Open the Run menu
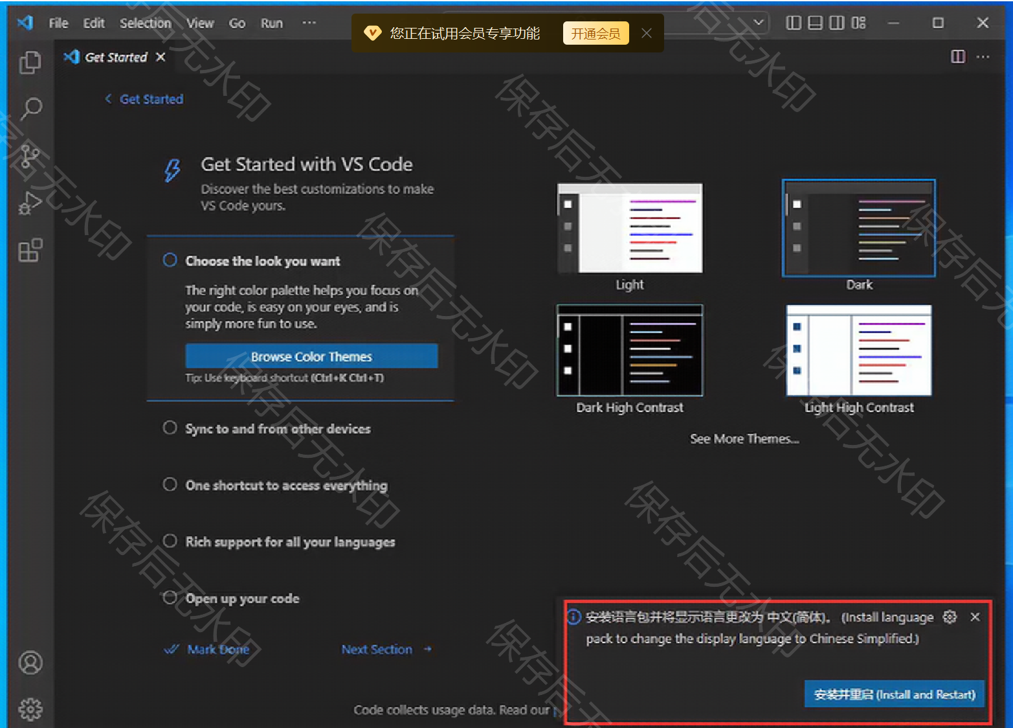The image size is (1013, 728). coord(272,23)
